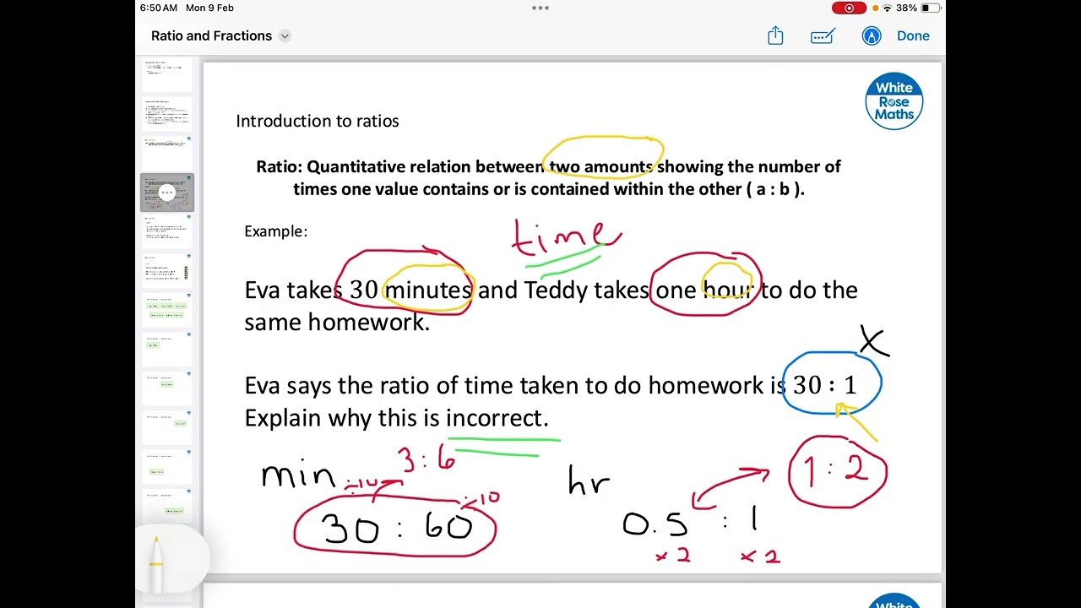Tap the Done button
This screenshot has width=1081, height=608.
(x=913, y=35)
